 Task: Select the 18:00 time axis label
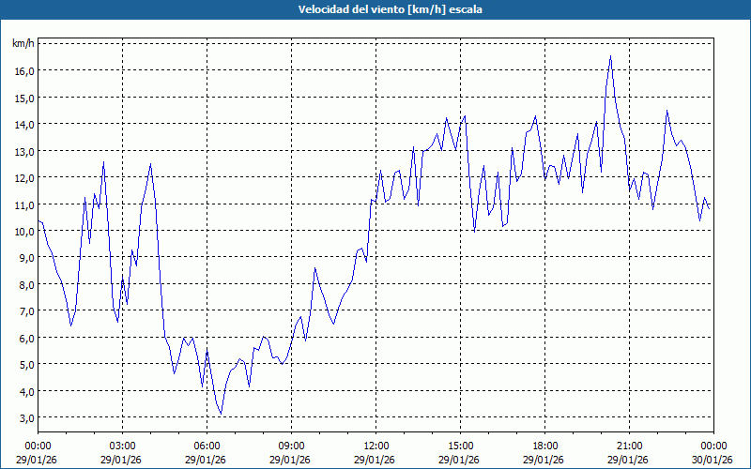[x=544, y=445]
